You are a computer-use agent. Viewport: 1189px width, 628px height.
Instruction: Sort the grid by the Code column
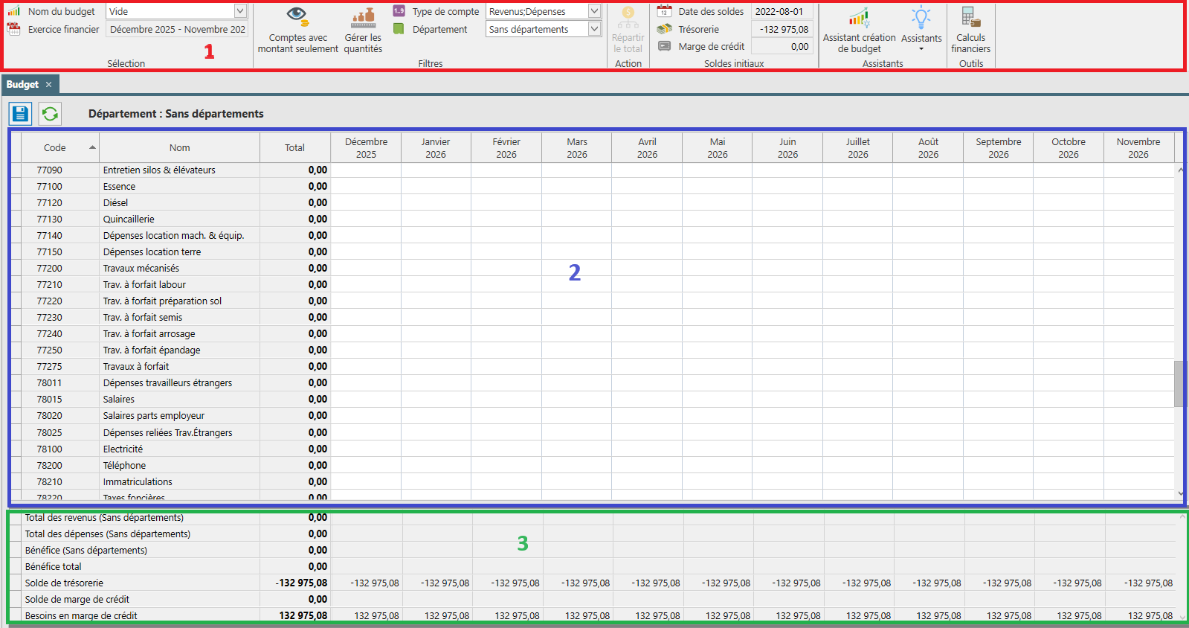point(60,147)
